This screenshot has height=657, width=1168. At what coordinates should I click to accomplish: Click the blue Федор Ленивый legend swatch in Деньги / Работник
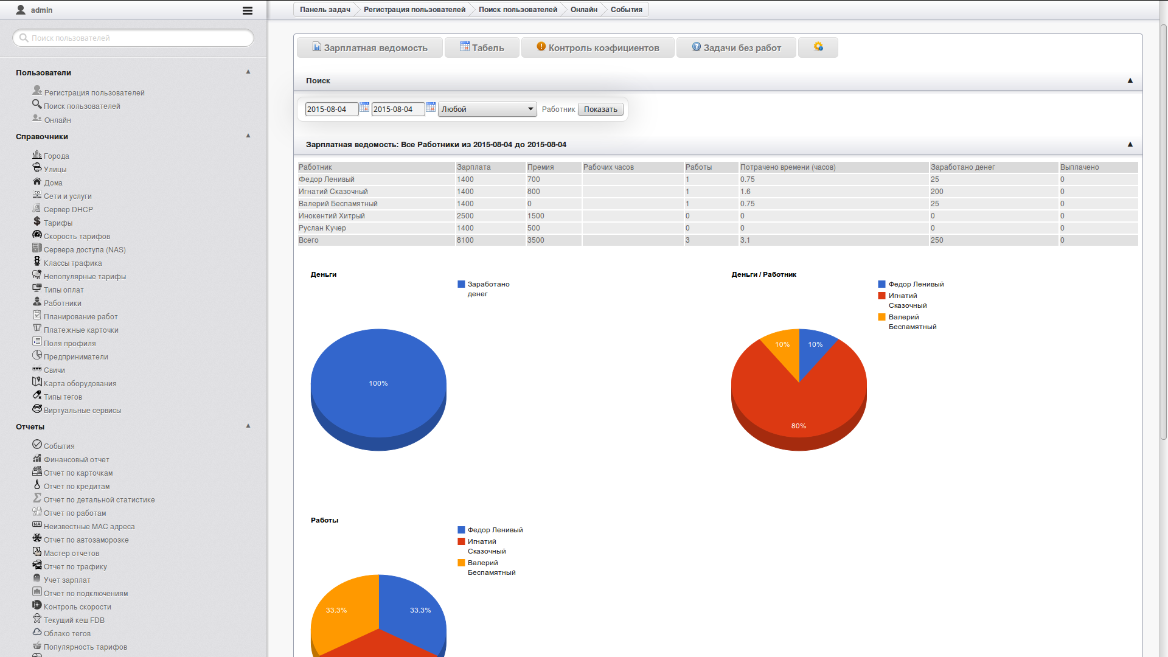click(881, 284)
